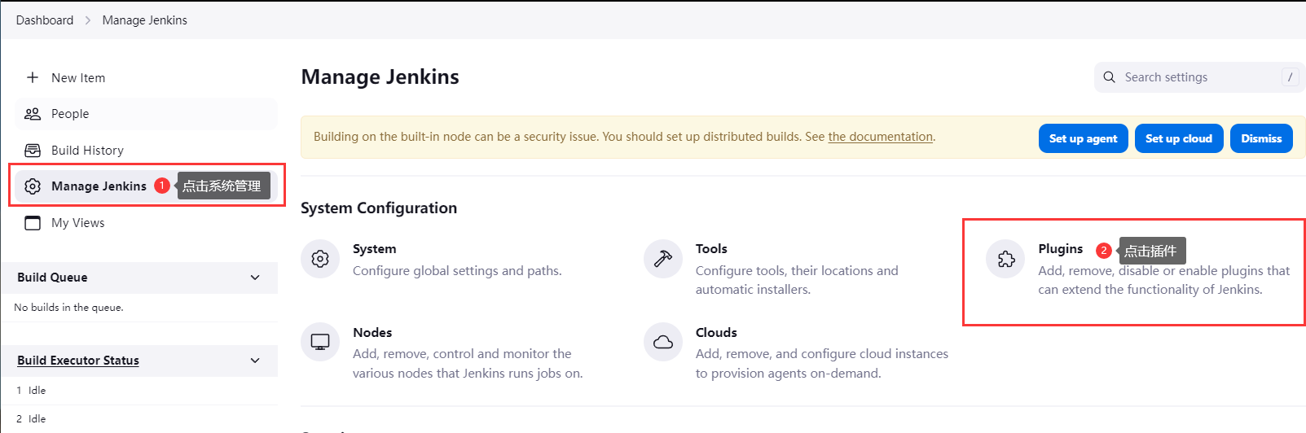The height and width of the screenshot is (433, 1306).
Task: Click the breadcrumb separator chevron
Action: tap(88, 20)
